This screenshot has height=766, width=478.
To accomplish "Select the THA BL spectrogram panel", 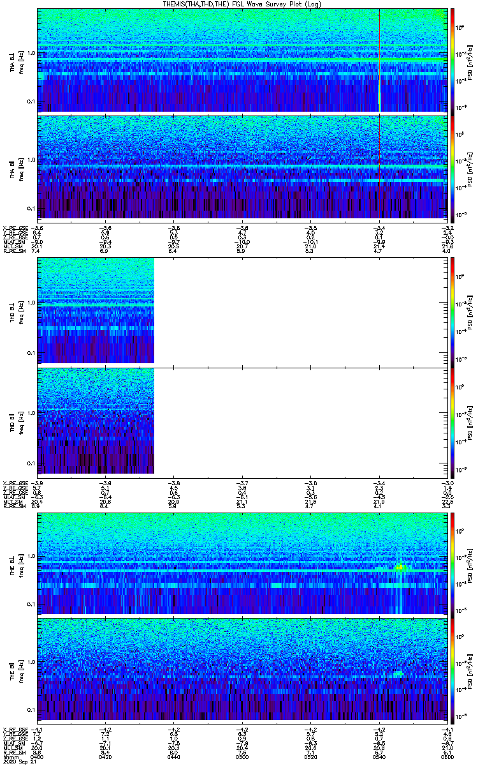I will click(242, 60).
